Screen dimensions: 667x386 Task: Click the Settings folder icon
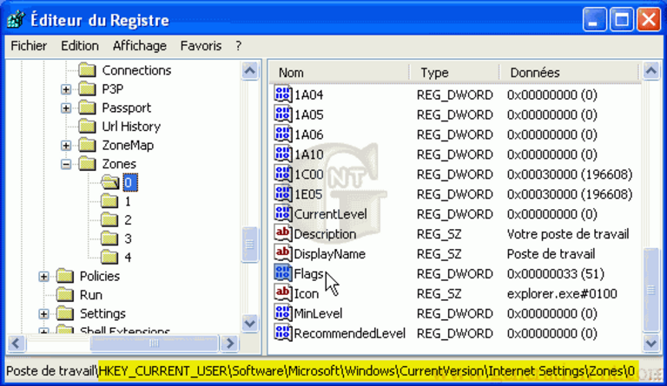[65, 313]
